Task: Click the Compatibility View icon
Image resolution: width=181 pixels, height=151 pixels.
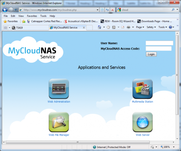Action: (x=102, y=10)
